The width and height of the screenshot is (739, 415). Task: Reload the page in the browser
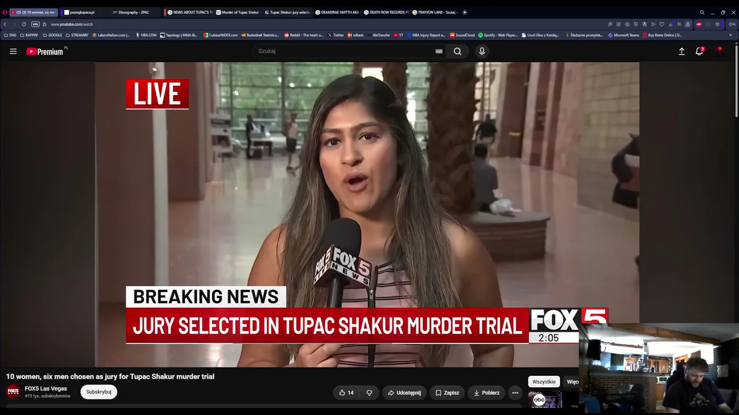coord(24,24)
